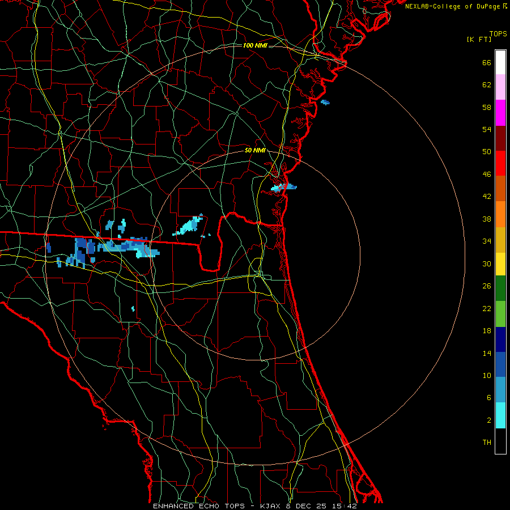Click the white swatch in the tops legend
510x510 pixels.
click(500, 62)
